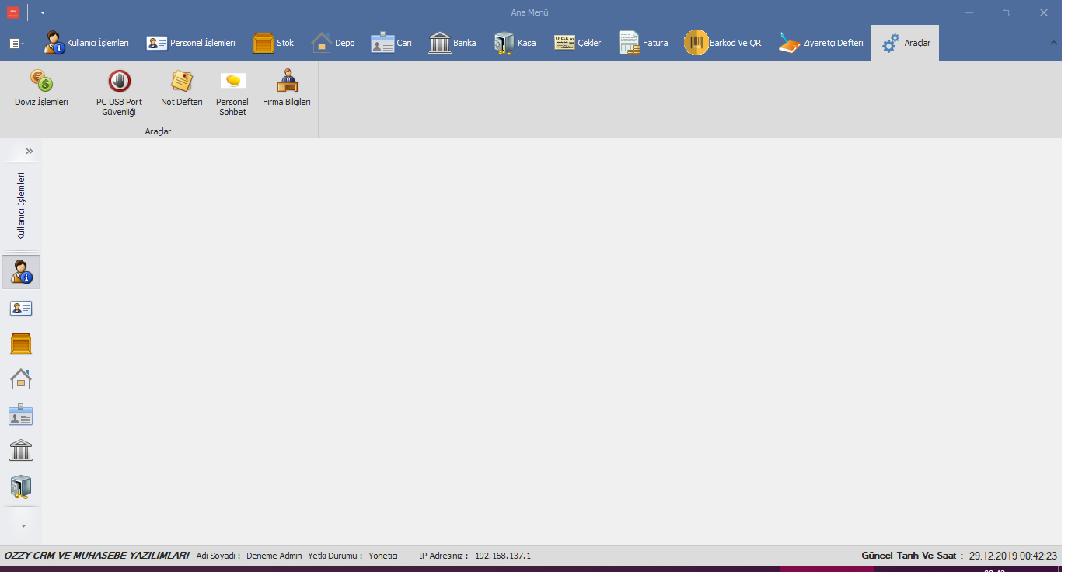The width and height of the screenshot is (1068, 572).
Task: Launch Not Defteri notepad
Action: pyautogui.click(x=182, y=89)
